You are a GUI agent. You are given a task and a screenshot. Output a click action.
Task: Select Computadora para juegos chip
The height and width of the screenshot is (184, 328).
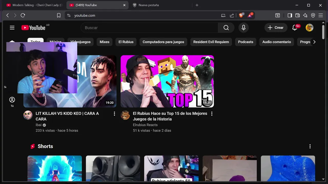[163, 42]
